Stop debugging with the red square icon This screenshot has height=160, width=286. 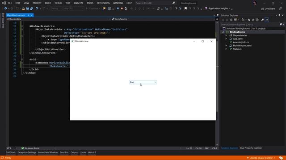pyautogui.click(x=122, y=8)
